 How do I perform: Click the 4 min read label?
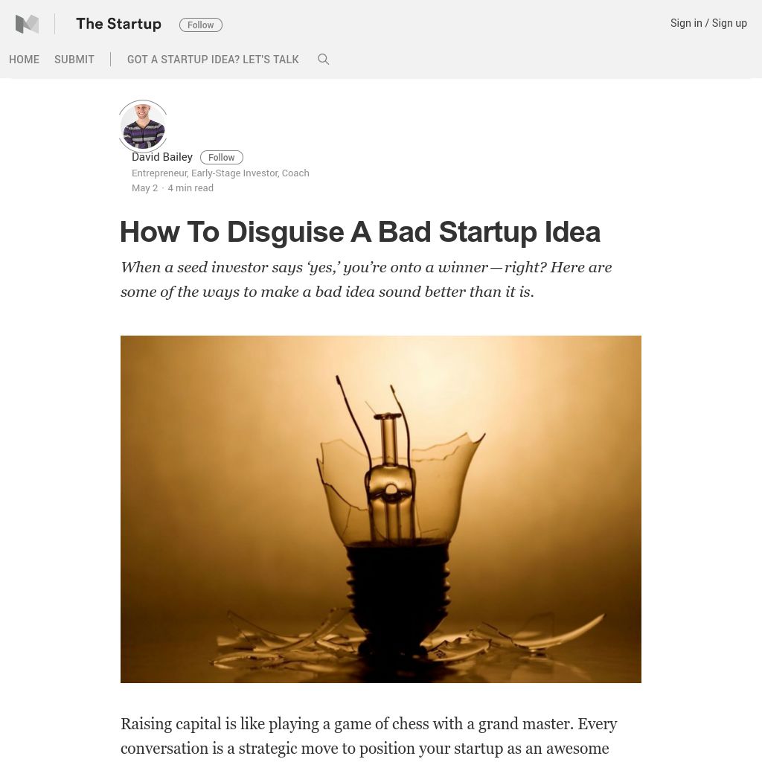[x=190, y=188]
